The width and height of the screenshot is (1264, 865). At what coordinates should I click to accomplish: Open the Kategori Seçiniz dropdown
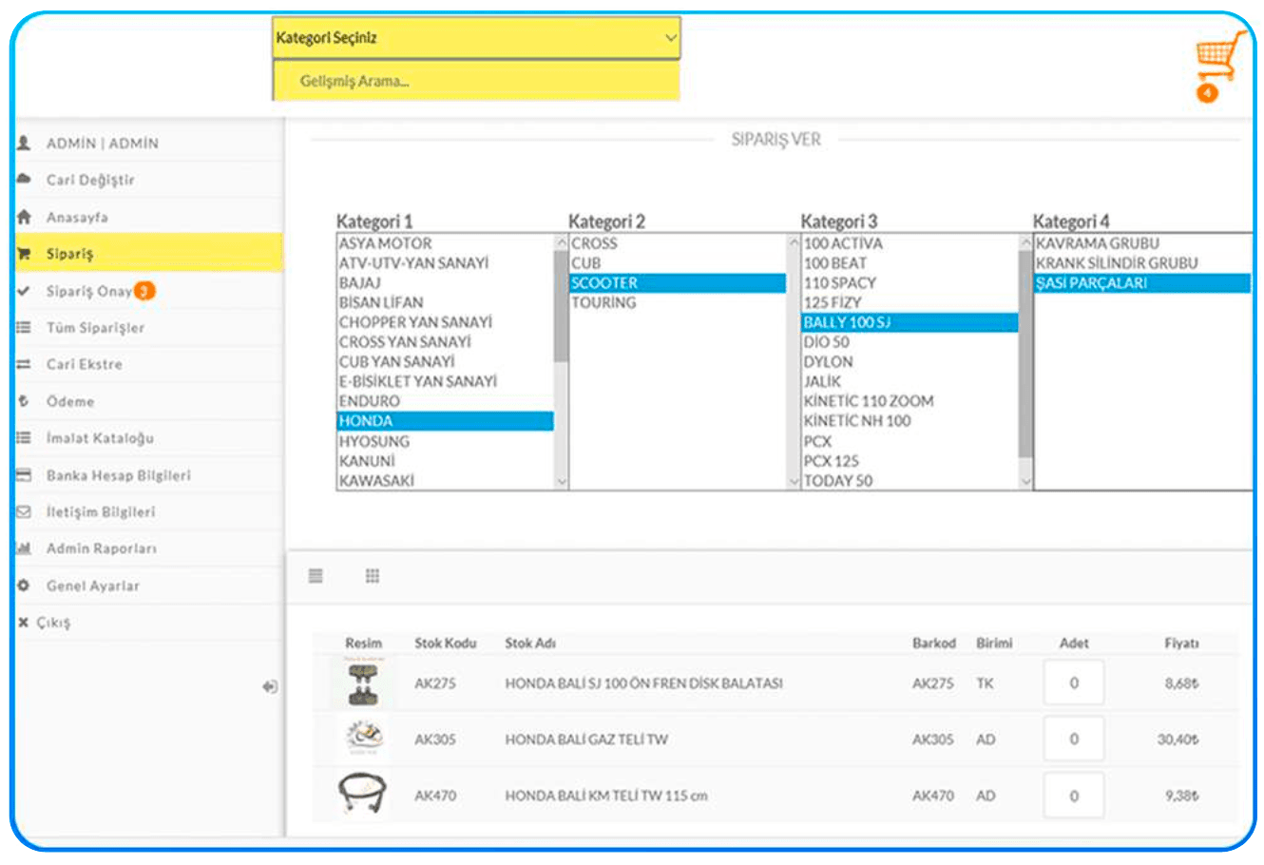click(476, 38)
